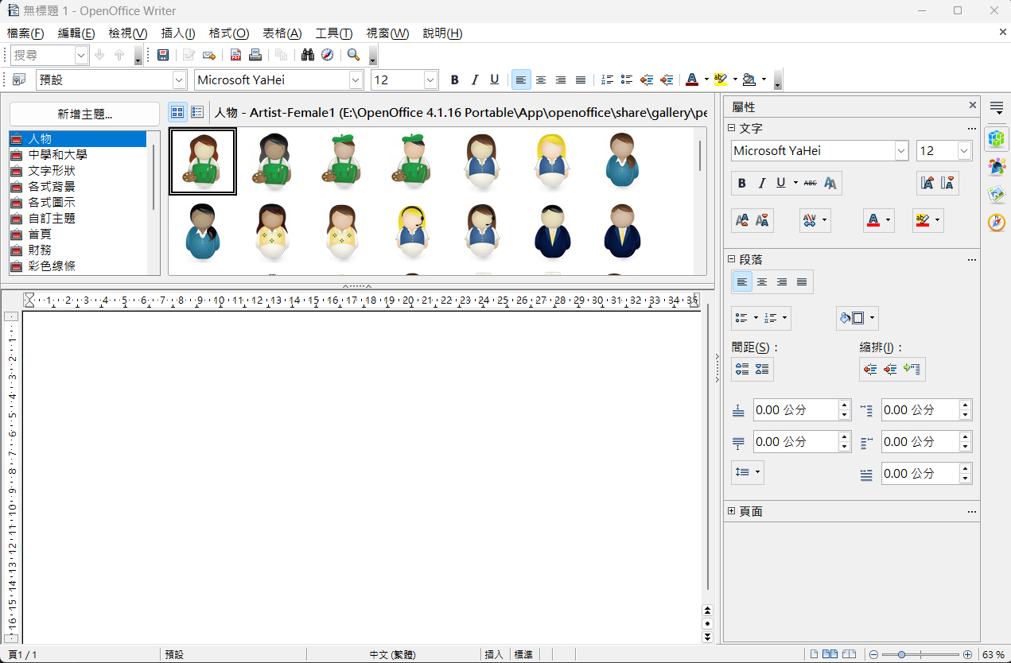Export directly as PDF icon

coord(235,55)
